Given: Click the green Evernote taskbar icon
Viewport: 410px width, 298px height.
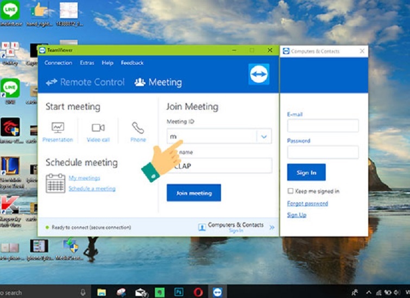Looking at the screenshot, I should tap(160, 292).
